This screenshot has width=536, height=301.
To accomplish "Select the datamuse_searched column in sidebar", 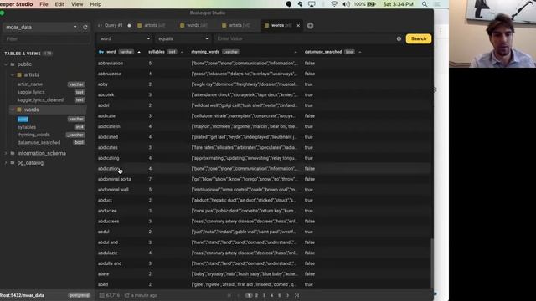I will [x=39, y=143].
